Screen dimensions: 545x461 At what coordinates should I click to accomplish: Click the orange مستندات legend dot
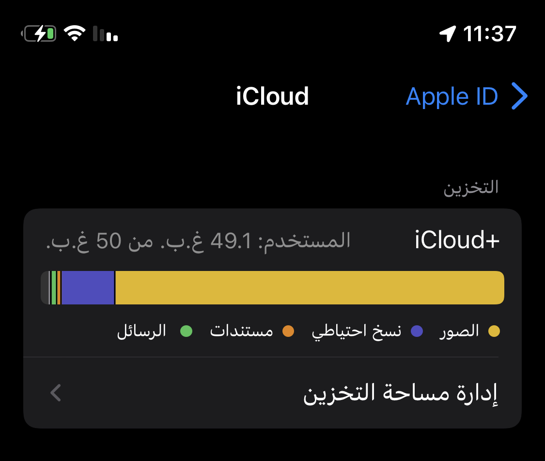tap(288, 331)
